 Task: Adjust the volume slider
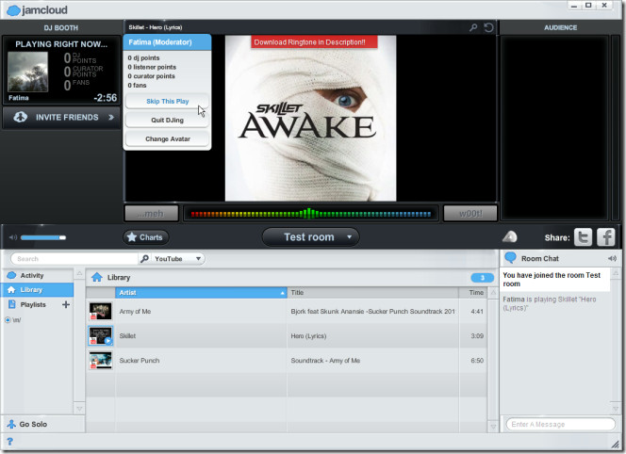click(43, 237)
